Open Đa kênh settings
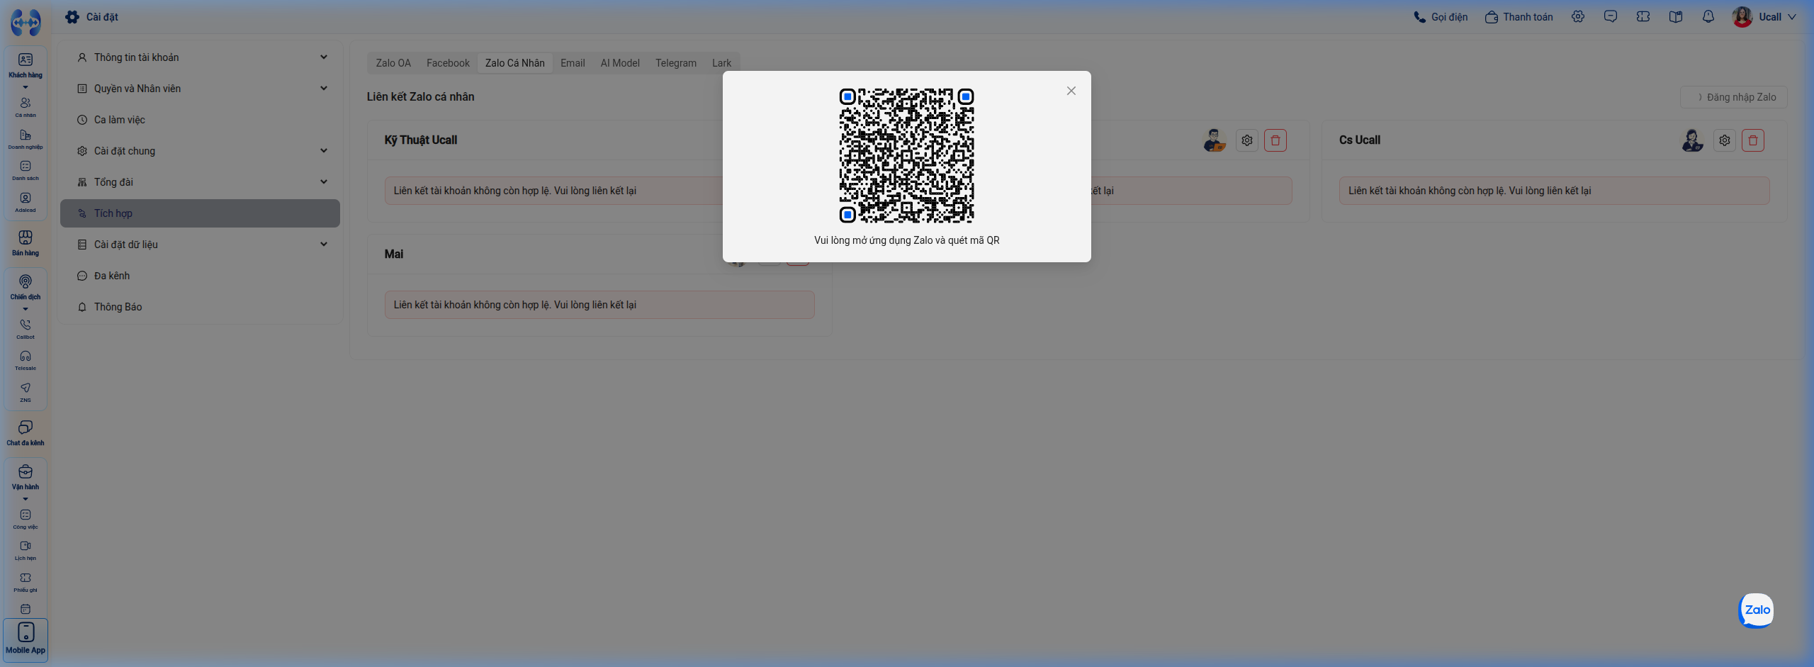Viewport: 1814px width, 667px height. click(201, 276)
